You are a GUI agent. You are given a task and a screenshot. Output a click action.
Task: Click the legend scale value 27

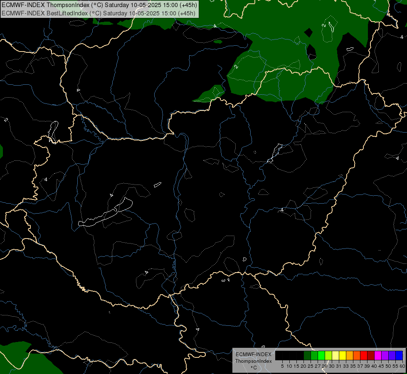pos(318,366)
